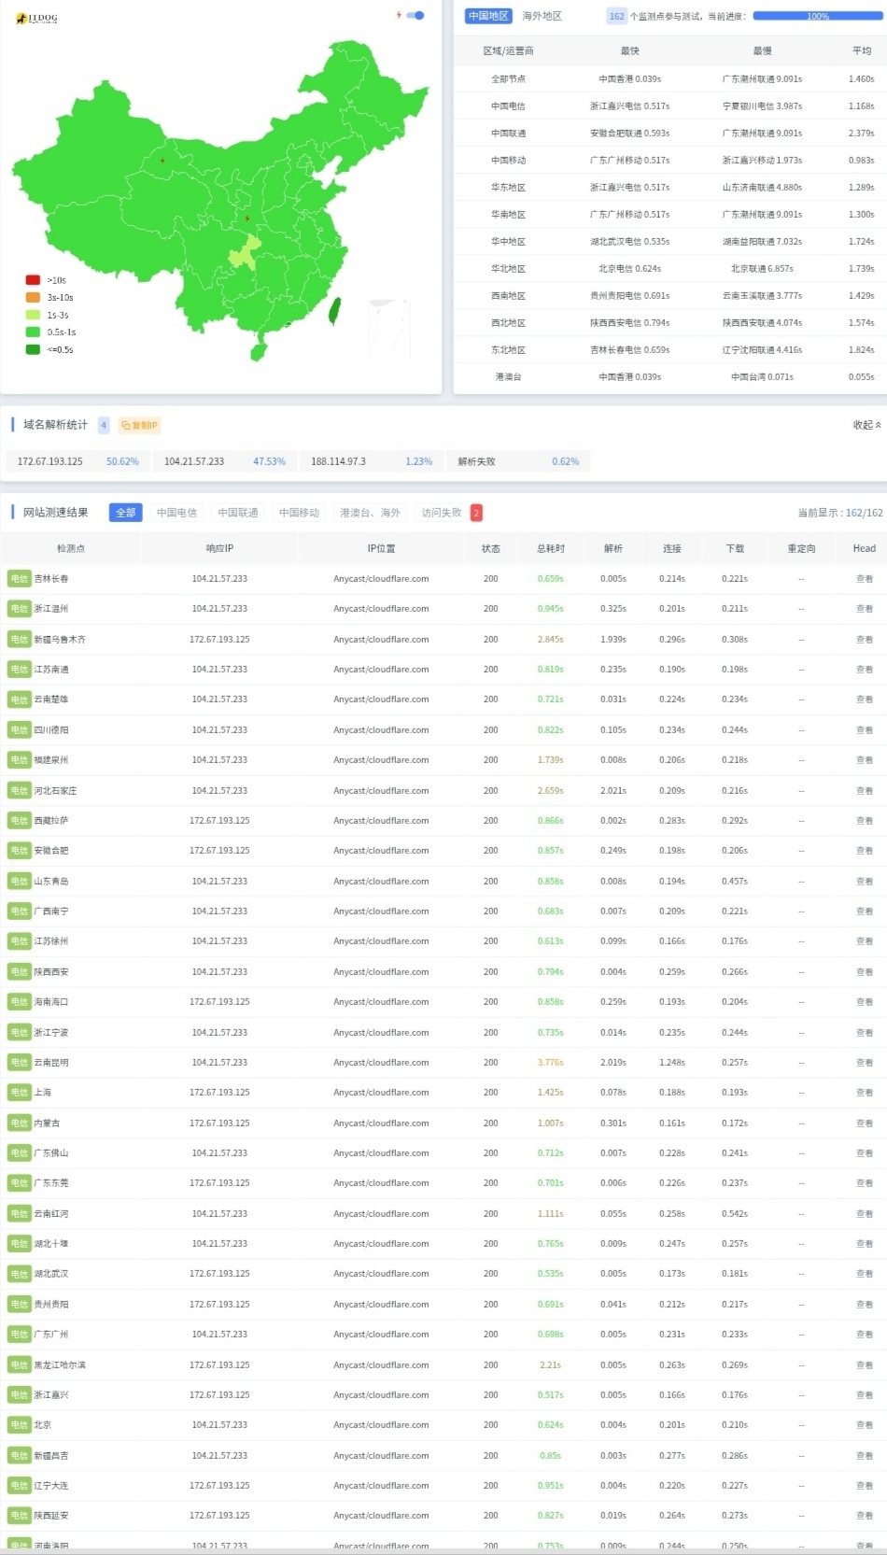Filter results by 中国联通
887x1555 pixels.
[237, 513]
